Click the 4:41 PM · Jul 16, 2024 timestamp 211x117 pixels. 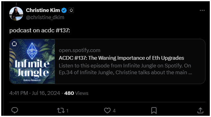35,93
